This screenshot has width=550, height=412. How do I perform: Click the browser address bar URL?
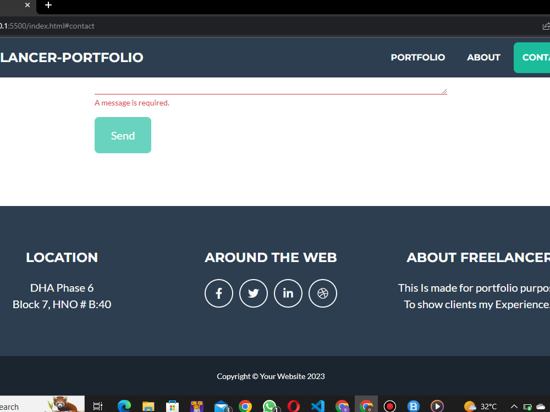point(47,26)
